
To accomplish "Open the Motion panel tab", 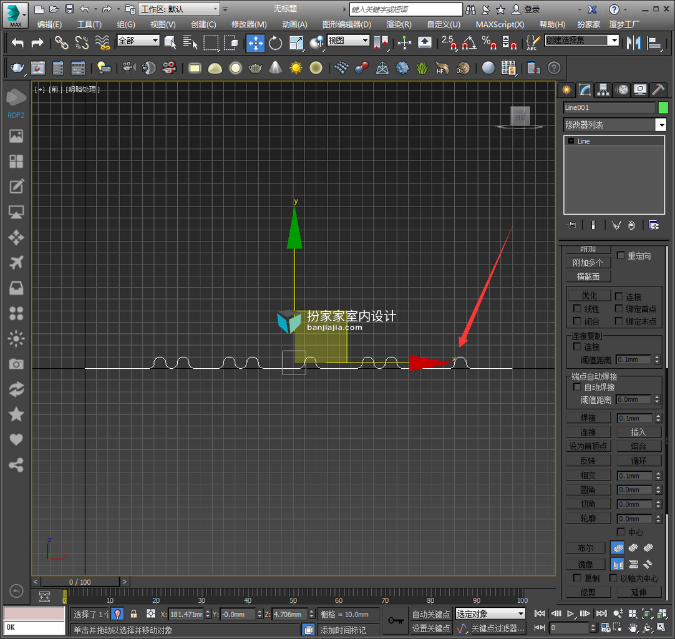I will (622, 90).
